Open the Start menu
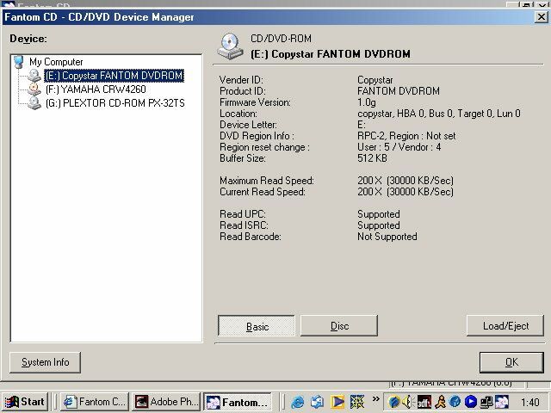 [25, 402]
